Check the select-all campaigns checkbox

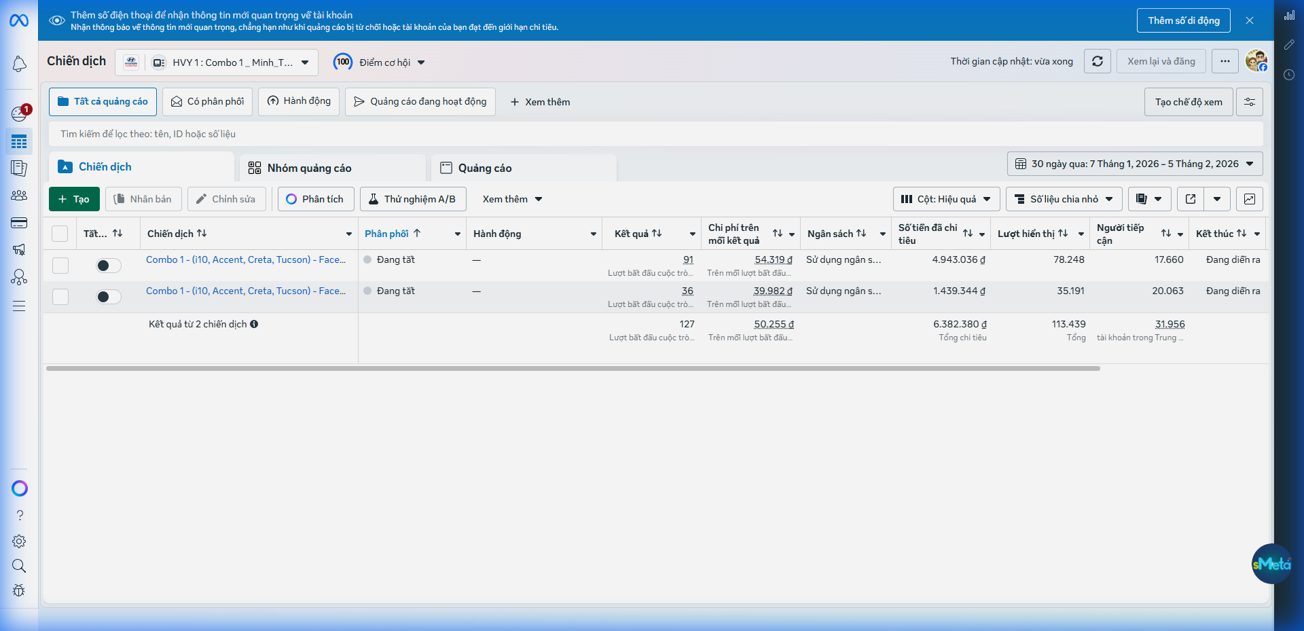60,234
